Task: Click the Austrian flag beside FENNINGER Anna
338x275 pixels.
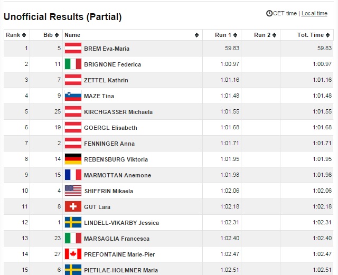Action: coord(73,144)
